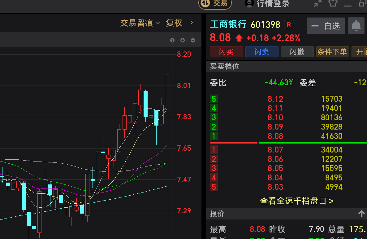This screenshot has height=239, width=367.
Task: Zoom in chart with plus icon
Action: (x=183, y=40)
